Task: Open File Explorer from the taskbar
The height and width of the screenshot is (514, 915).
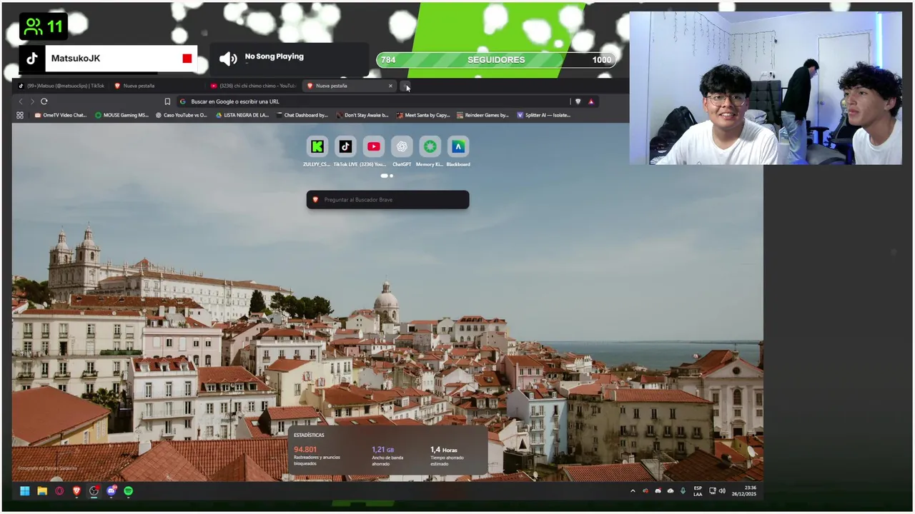Action: [42, 491]
